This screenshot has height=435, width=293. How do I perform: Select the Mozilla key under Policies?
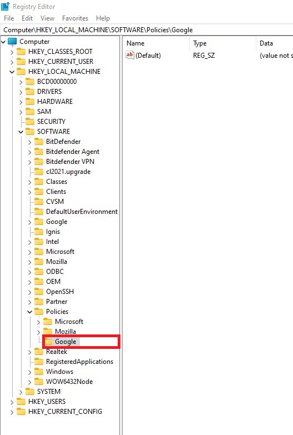click(x=65, y=332)
